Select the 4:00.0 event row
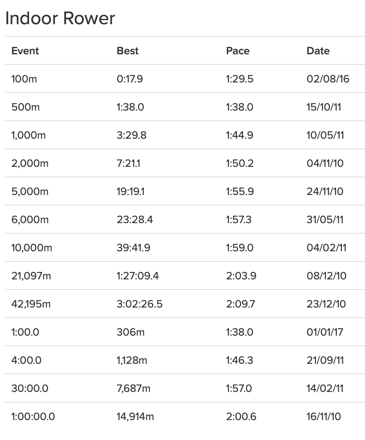This screenshot has width=365, height=440. tap(185, 360)
